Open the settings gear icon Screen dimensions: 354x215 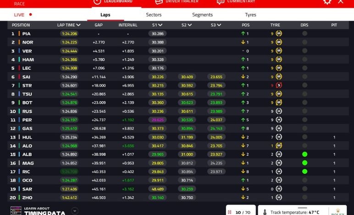pyautogui.click(x=327, y=1)
